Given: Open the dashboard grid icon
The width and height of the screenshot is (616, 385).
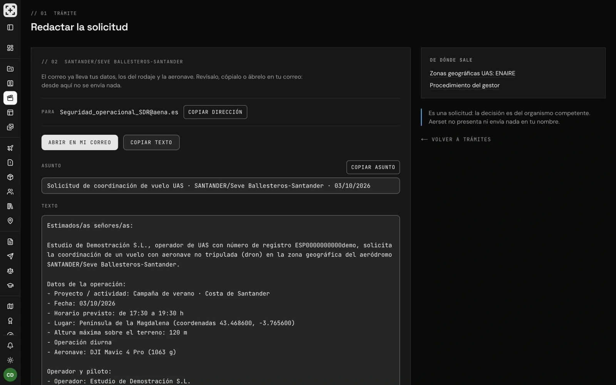Looking at the screenshot, I should (10, 48).
